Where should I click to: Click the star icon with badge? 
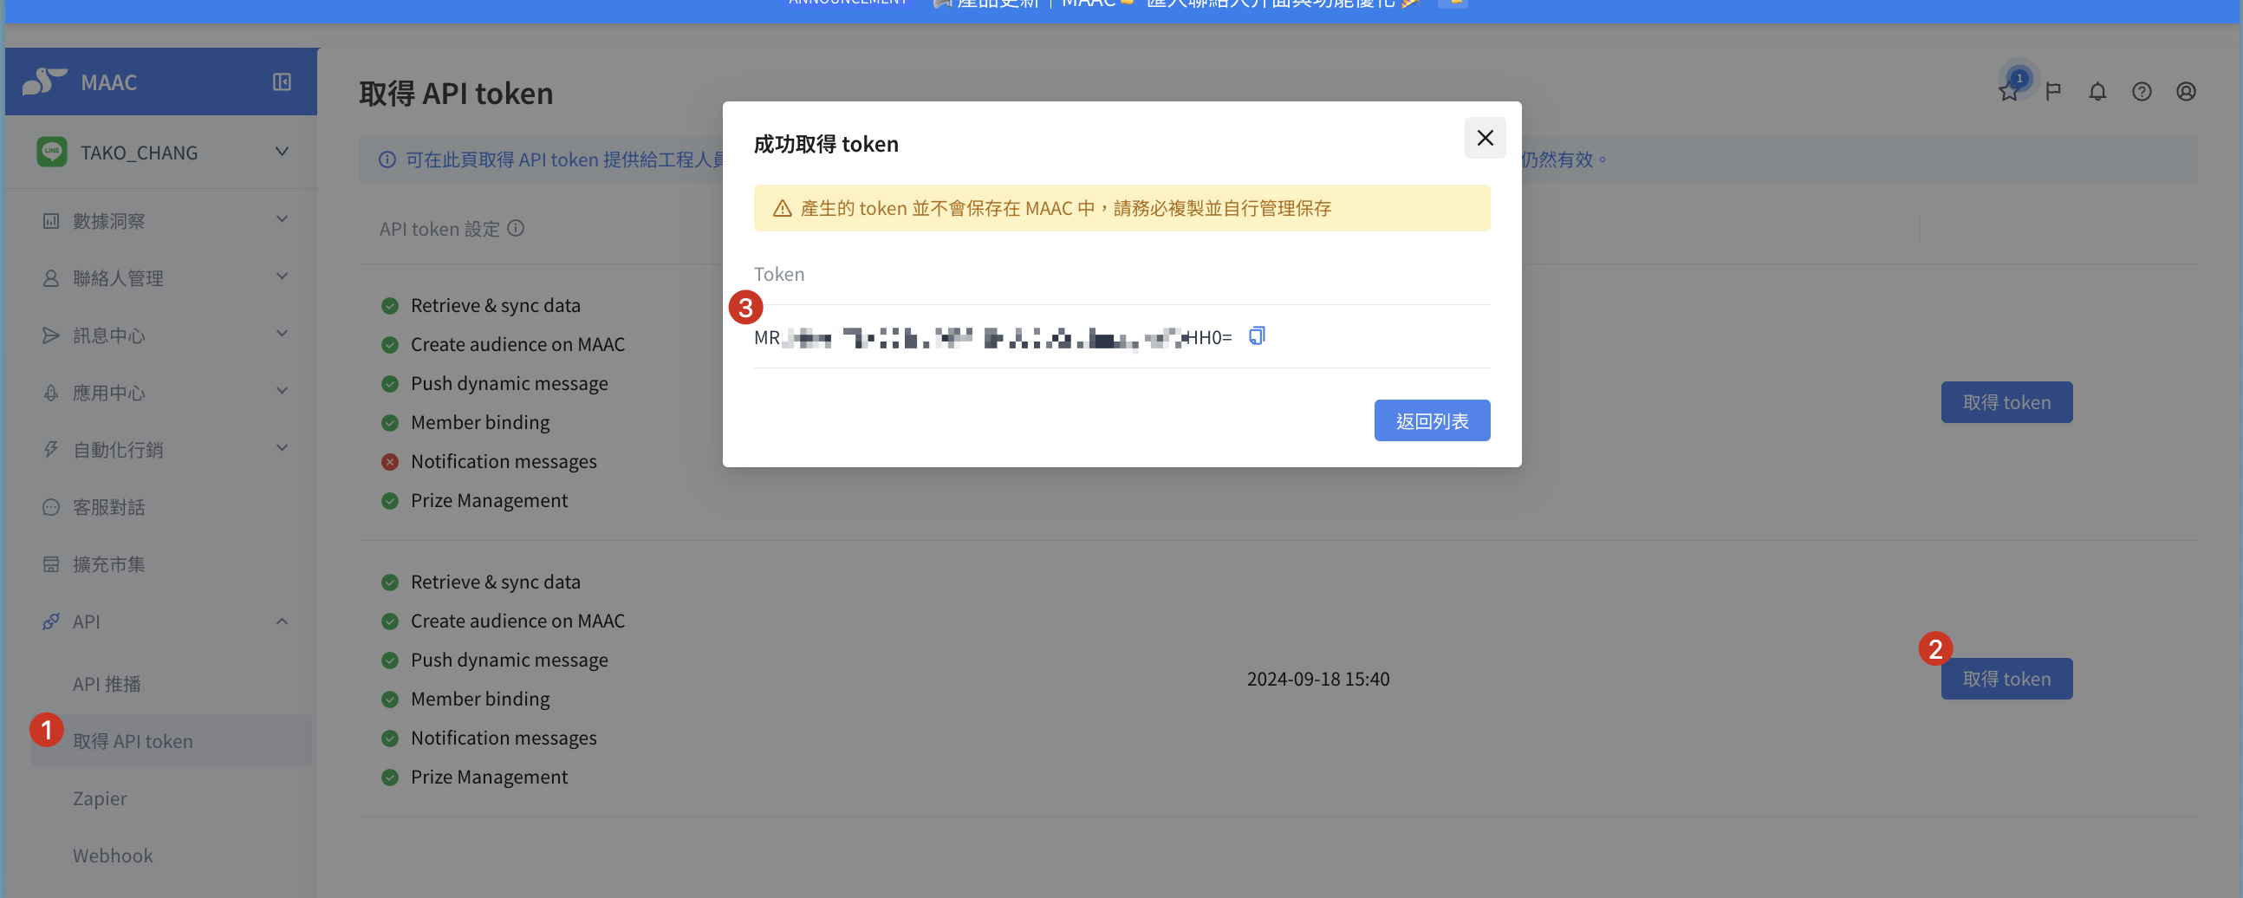pyautogui.click(x=2010, y=91)
